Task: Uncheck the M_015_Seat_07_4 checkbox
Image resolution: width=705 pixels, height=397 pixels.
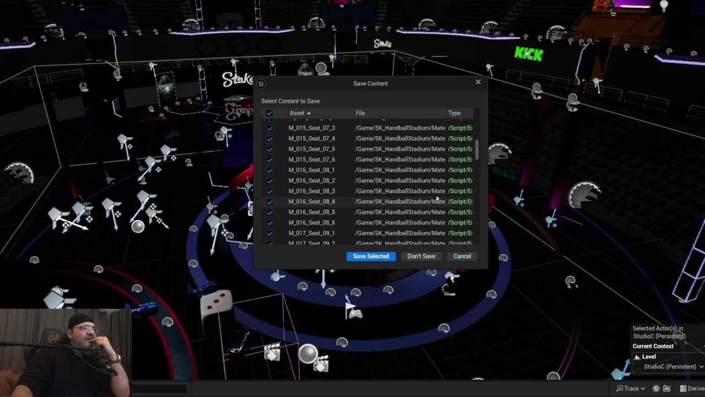Action: (x=269, y=138)
